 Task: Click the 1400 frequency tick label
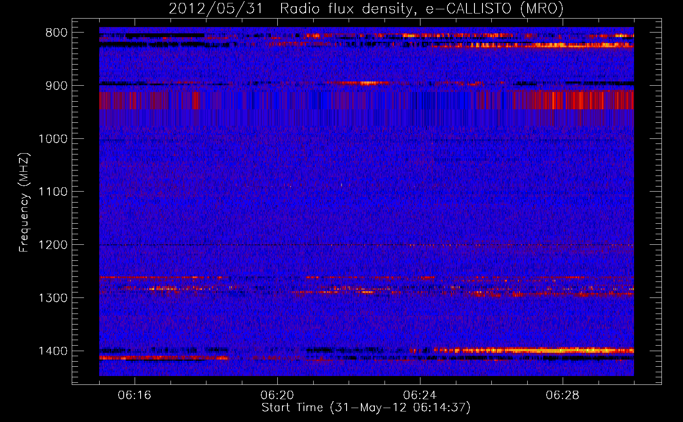(x=53, y=351)
